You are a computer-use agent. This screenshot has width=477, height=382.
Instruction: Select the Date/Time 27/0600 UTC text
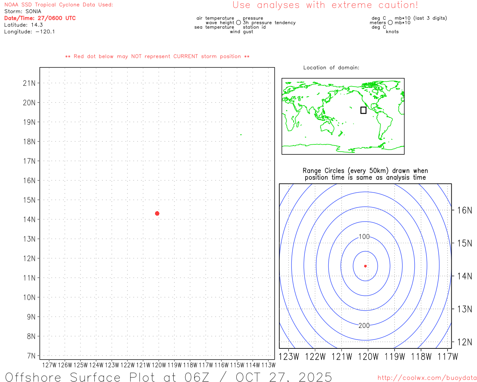[40, 18]
